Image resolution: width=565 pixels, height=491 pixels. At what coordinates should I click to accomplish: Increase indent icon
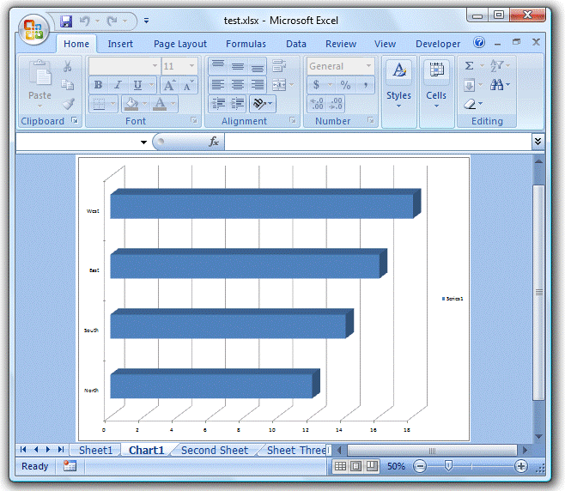[238, 104]
